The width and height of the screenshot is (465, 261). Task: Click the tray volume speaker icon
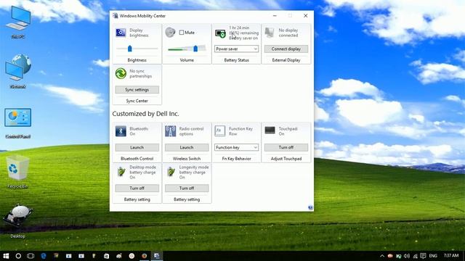407,256
